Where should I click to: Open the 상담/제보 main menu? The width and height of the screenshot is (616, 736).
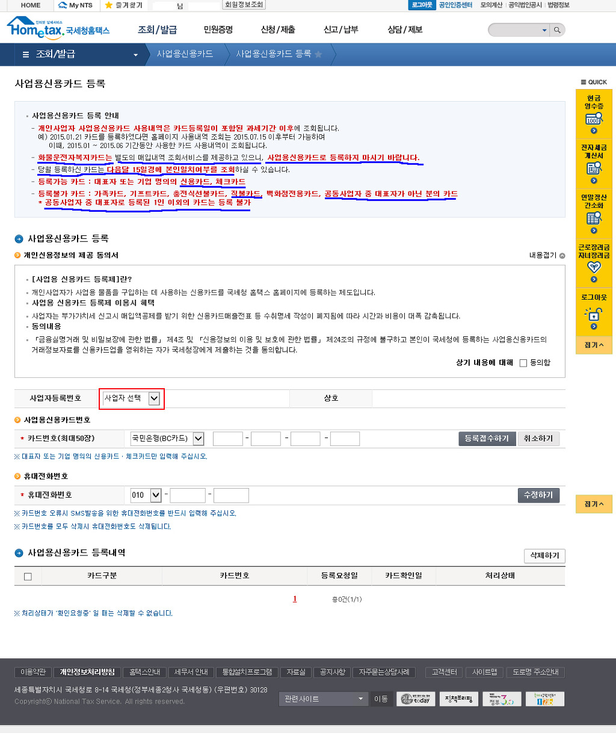pyautogui.click(x=405, y=29)
